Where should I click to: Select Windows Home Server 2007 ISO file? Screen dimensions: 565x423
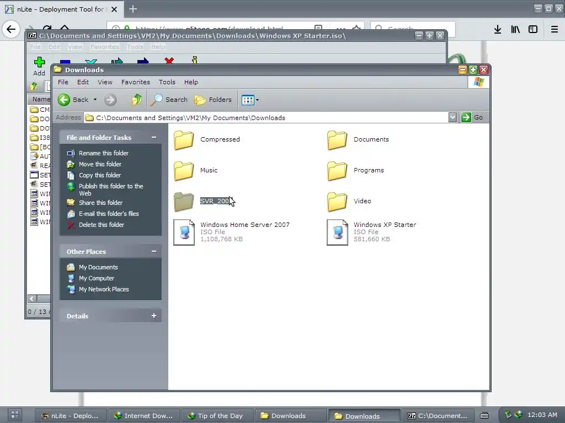coord(184,232)
